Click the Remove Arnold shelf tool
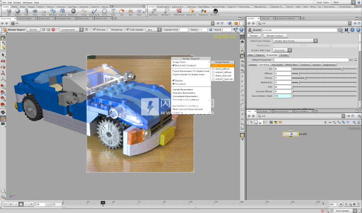Screen dimensions: 362x213 [166, 12]
